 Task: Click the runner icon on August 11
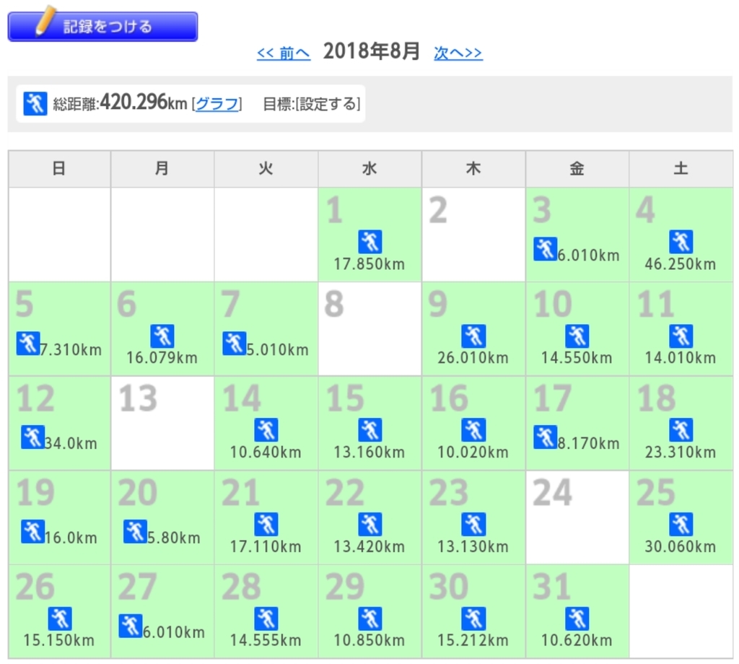pyautogui.click(x=681, y=336)
